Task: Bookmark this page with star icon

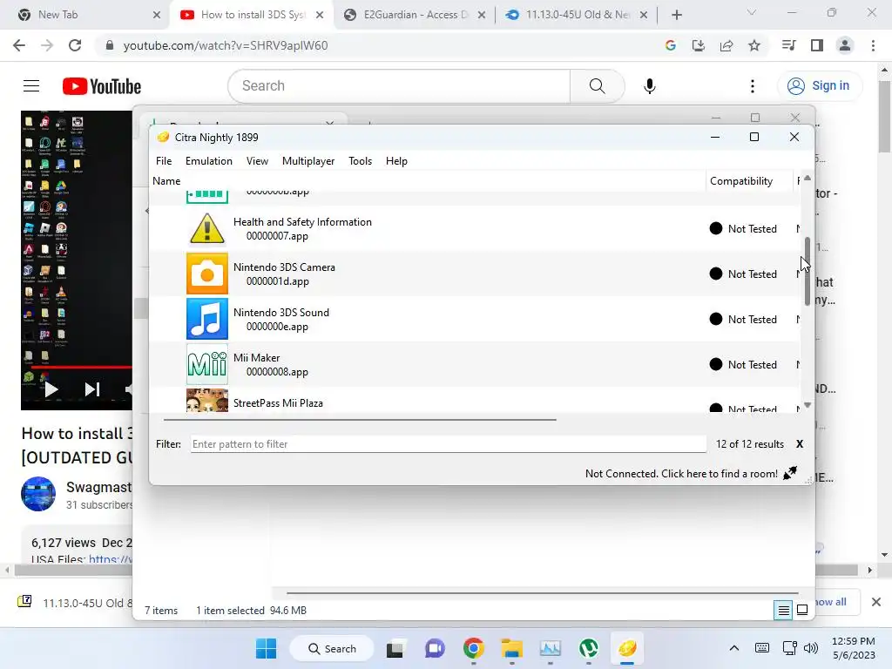Action: (754, 45)
